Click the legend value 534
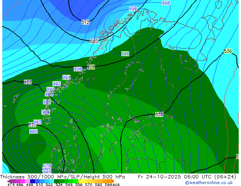Viewport: 241px width, 186px height. coord(59,184)
